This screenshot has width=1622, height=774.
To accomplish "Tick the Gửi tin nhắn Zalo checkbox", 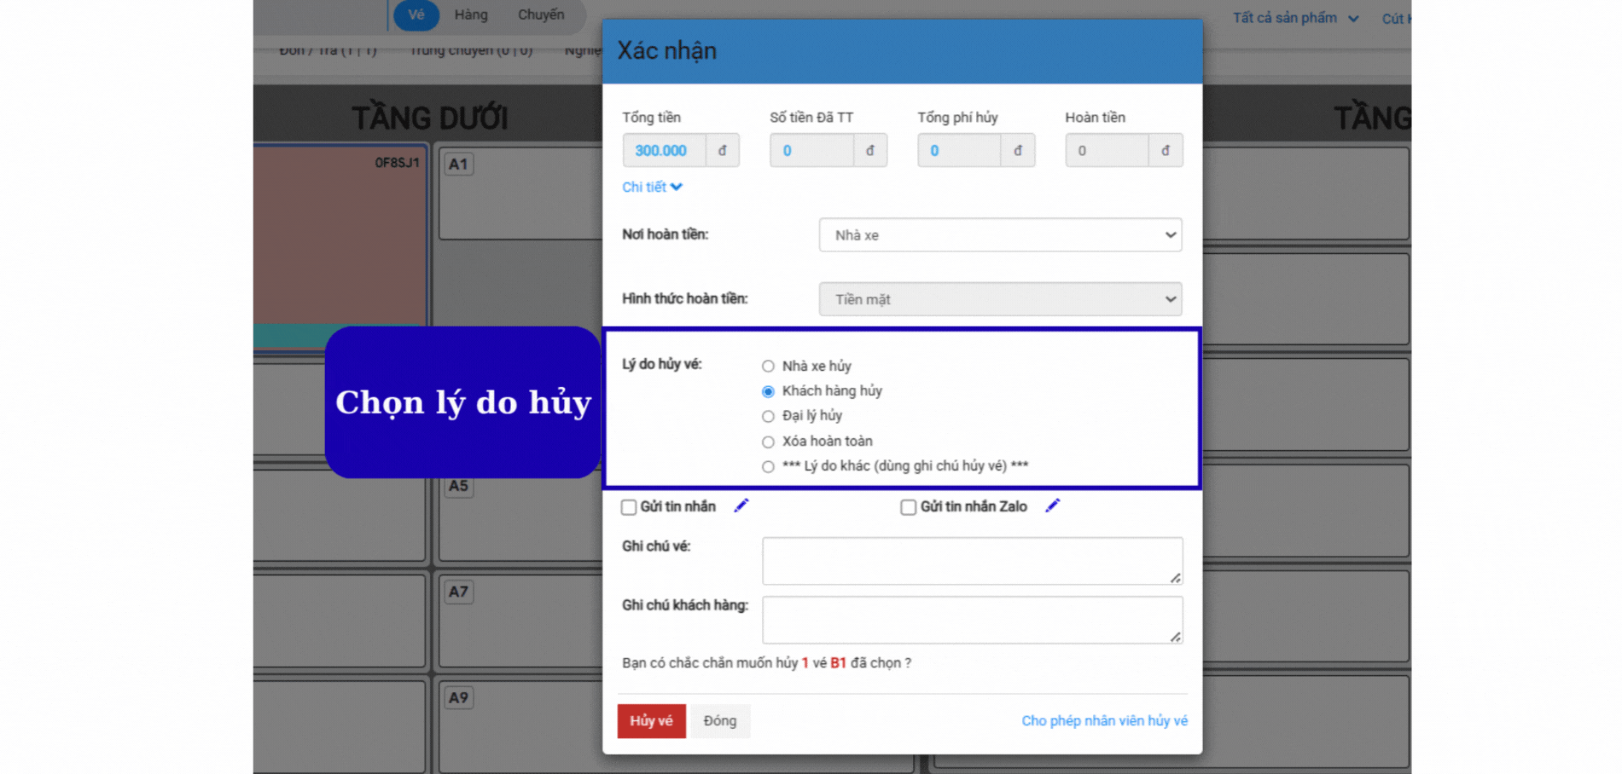I will coord(908,507).
